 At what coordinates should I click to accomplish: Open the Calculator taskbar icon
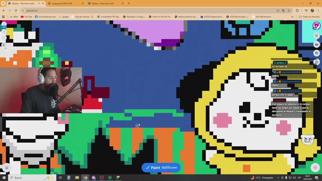click(69, 178)
